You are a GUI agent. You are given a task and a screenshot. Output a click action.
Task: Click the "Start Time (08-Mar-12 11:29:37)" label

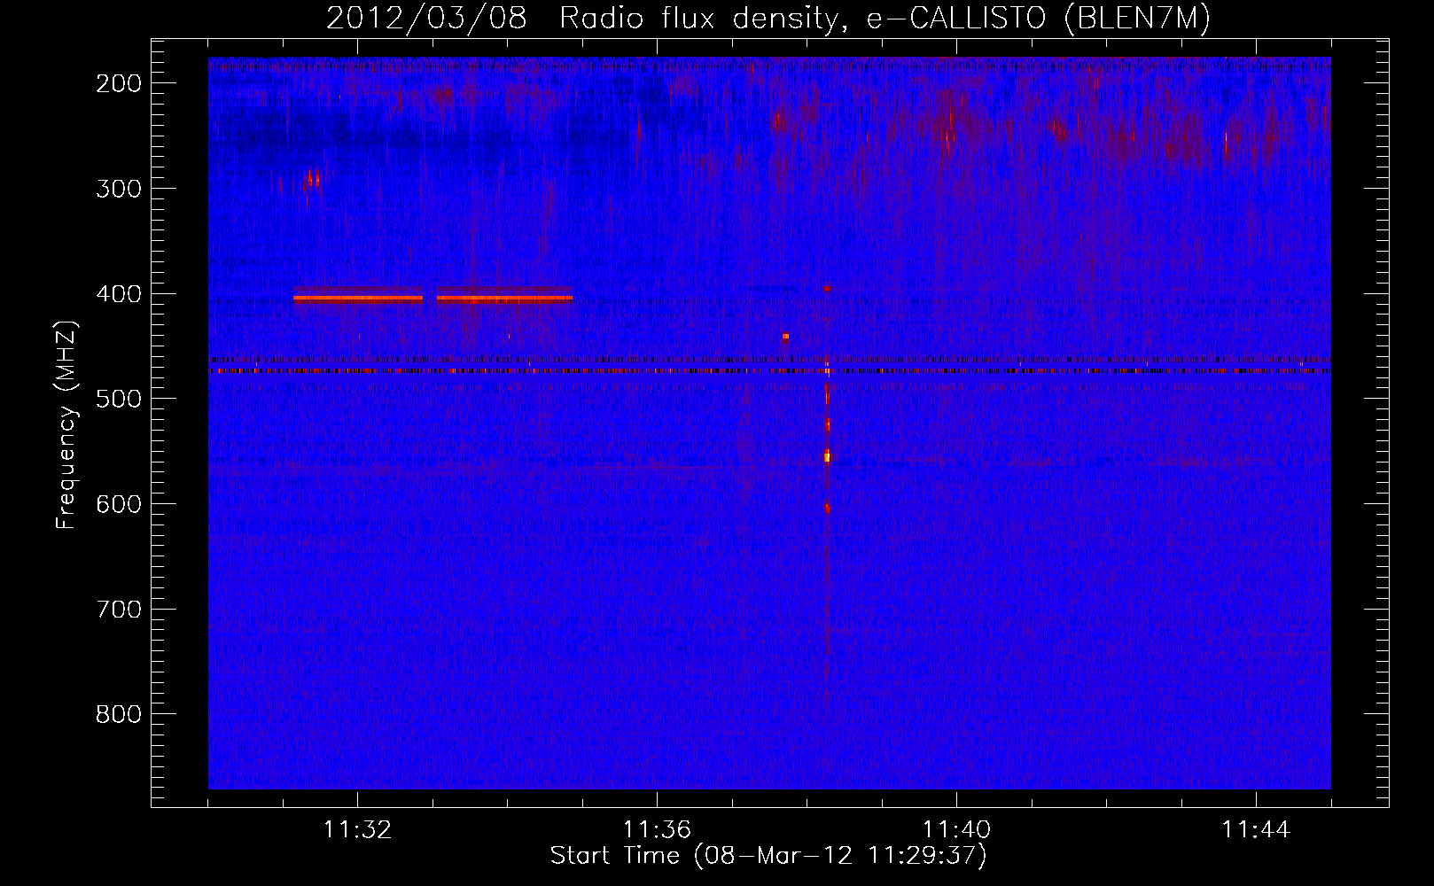click(768, 856)
